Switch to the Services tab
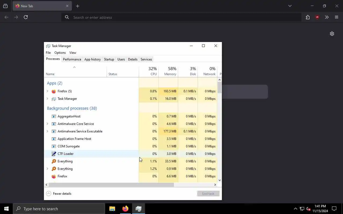Viewport: 343px width, 214px height. (146, 59)
